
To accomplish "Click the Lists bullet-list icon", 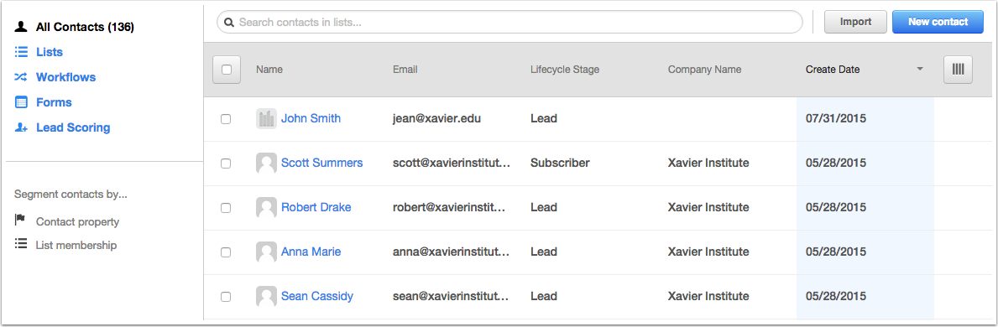I will tap(21, 51).
